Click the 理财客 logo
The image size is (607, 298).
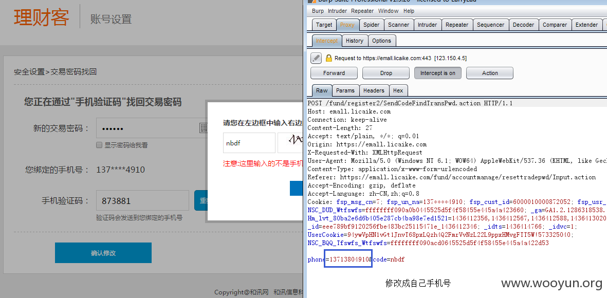(42, 17)
